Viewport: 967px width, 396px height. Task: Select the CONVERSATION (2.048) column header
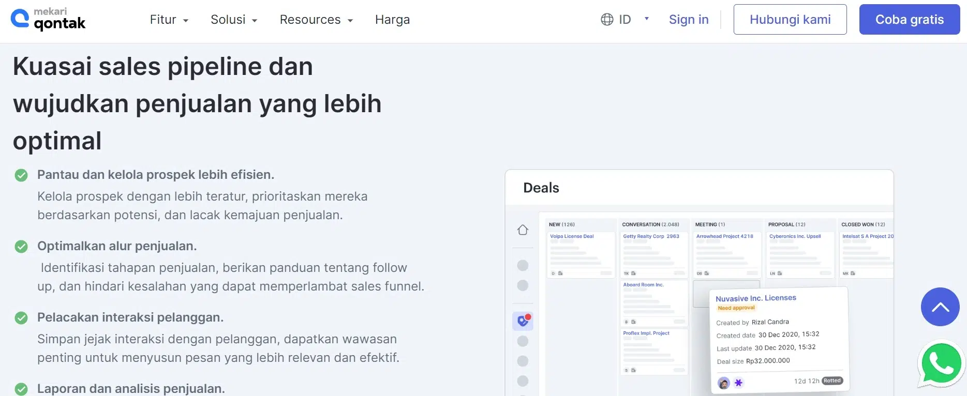650,224
